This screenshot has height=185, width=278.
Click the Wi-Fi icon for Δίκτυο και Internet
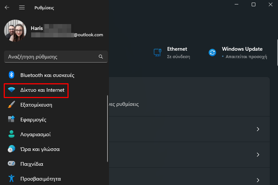[x=11, y=90]
